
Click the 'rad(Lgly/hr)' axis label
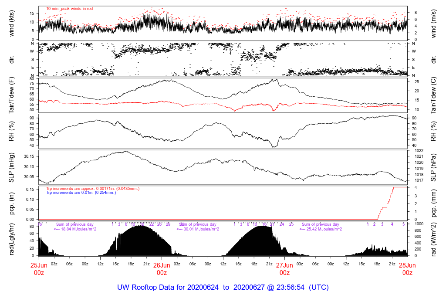pyautogui.click(x=12, y=239)
